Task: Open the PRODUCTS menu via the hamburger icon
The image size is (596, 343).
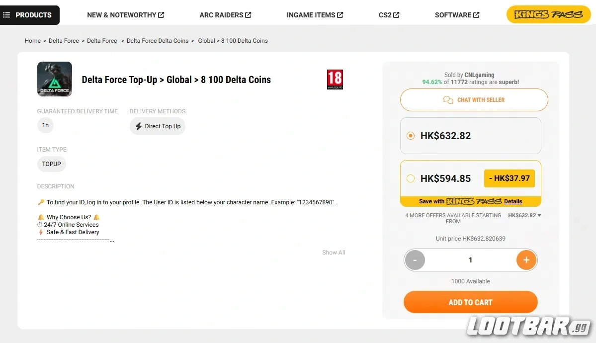Action: (7, 15)
